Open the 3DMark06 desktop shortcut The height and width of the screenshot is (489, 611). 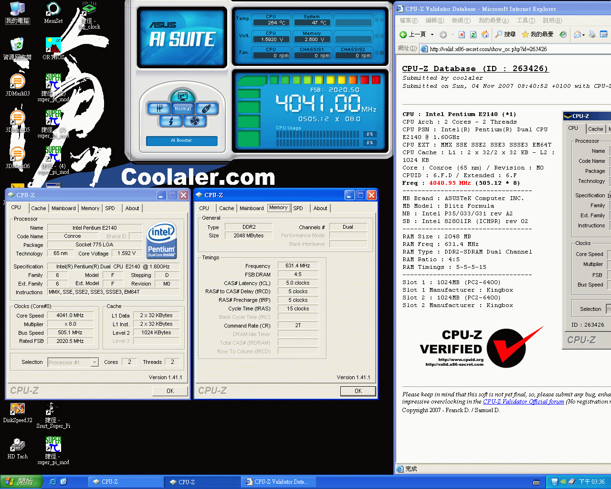(18, 158)
